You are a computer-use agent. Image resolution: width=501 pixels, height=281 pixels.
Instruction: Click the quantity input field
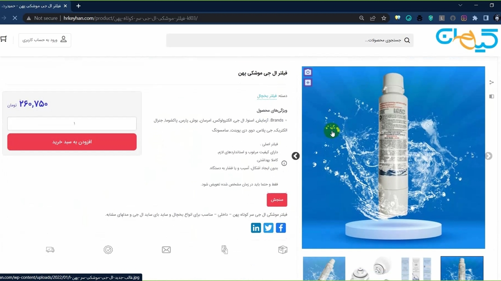tap(72, 123)
